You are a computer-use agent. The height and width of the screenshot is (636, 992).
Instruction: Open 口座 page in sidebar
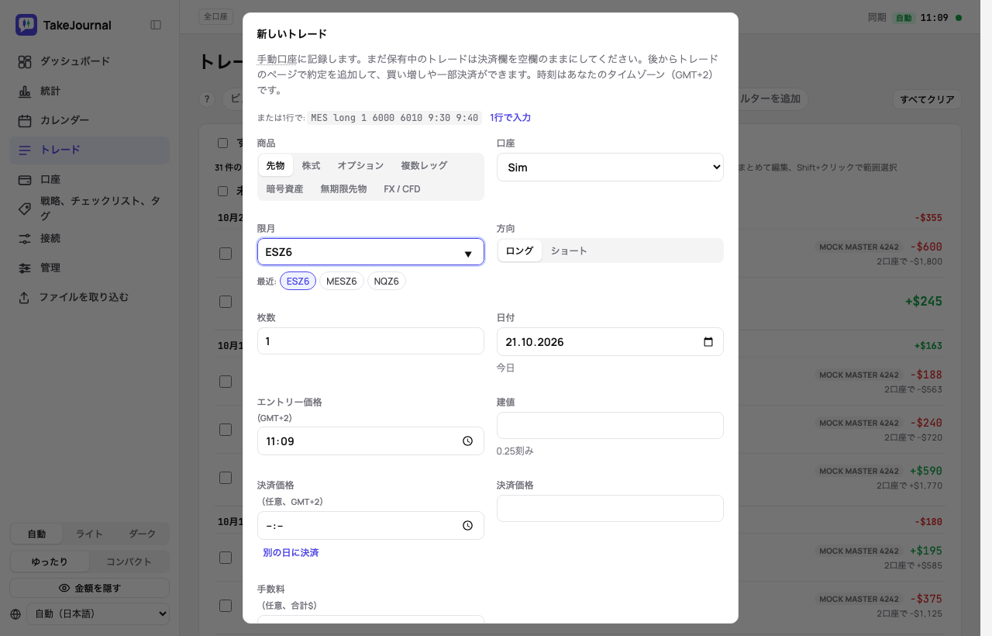[89, 179]
